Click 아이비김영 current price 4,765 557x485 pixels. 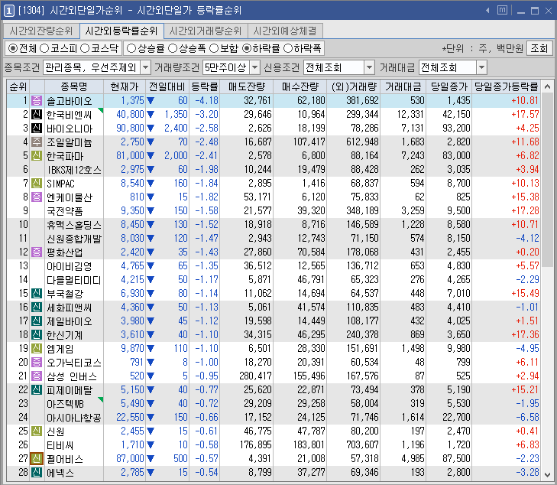coord(132,266)
